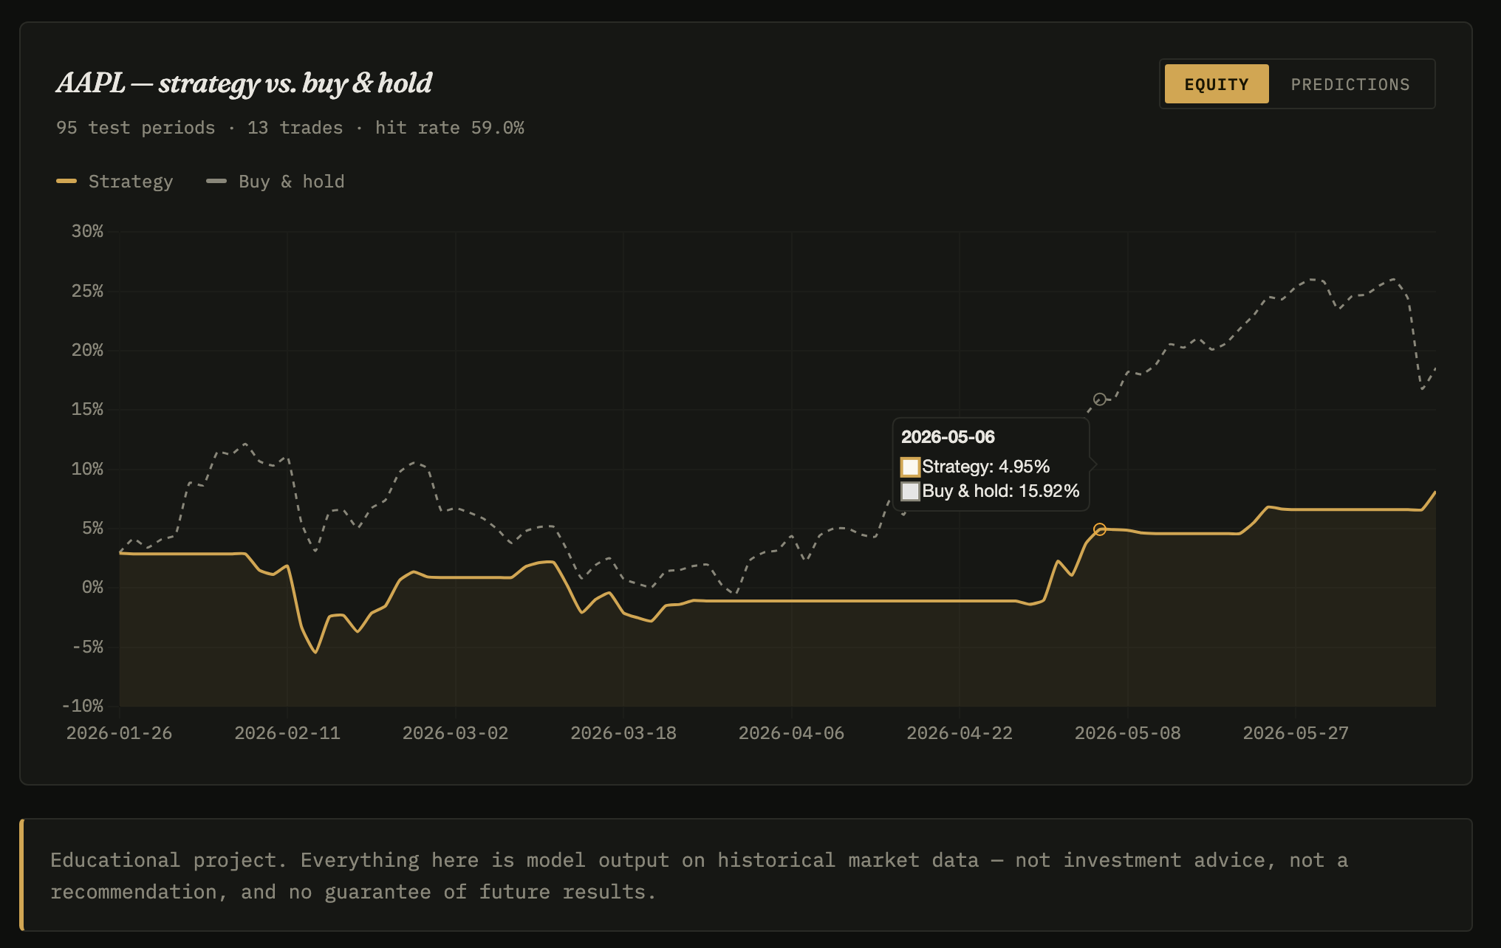Viewport: 1501px width, 948px height.
Task: Click the '13 trades' stat text
Action: point(295,128)
